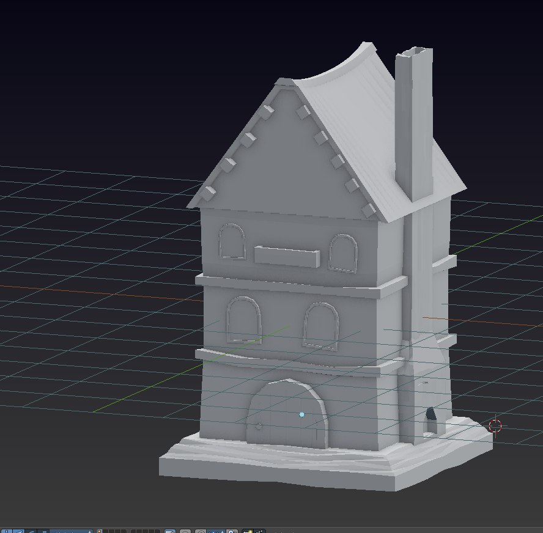Click the round door knocker ring on the door
This screenshot has height=533, width=543.
tap(259, 427)
